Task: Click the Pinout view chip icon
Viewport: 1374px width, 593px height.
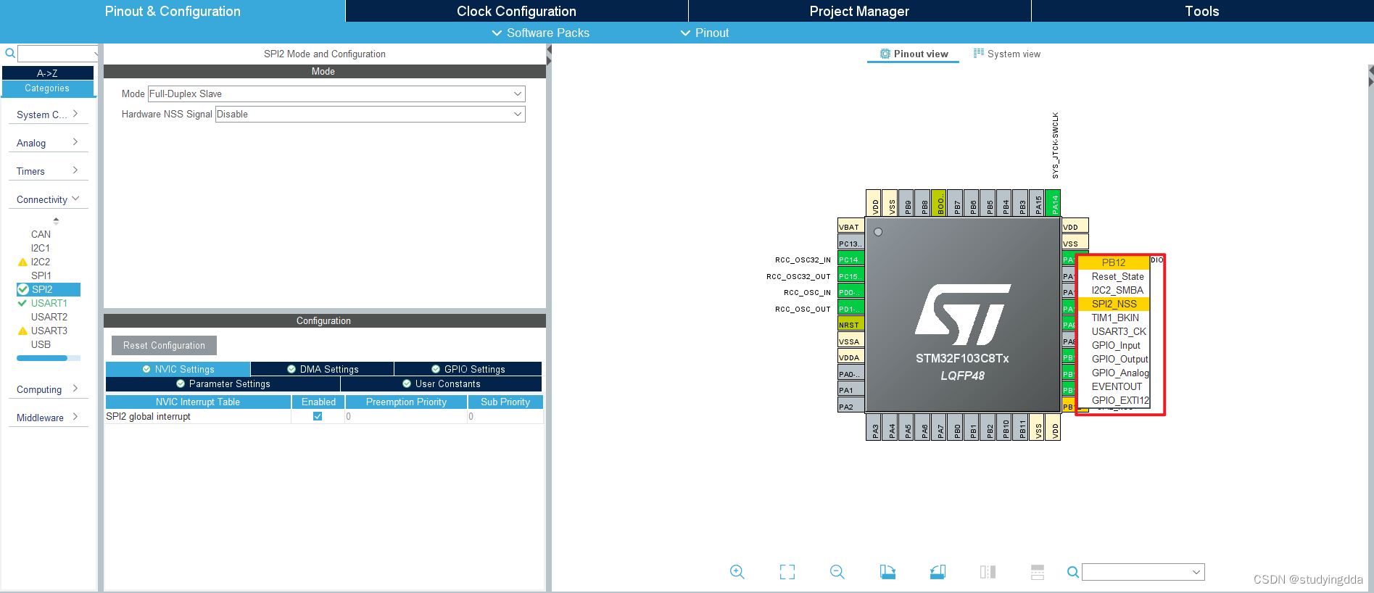Action: [885, 54]
